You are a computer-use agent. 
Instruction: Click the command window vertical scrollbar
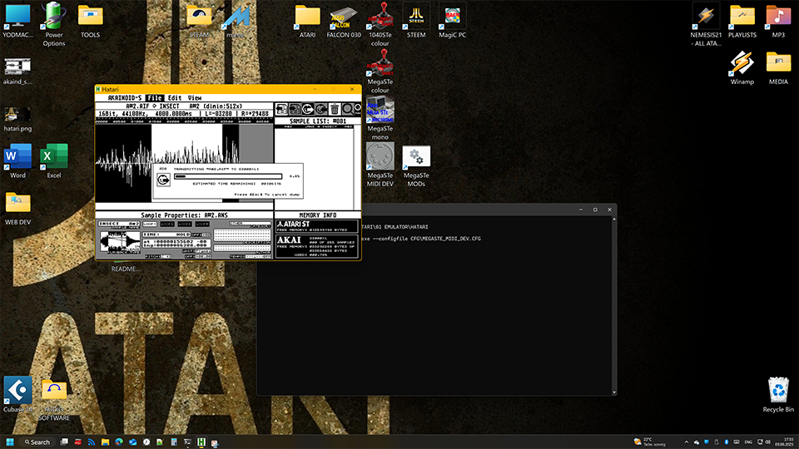coord(614,305)
